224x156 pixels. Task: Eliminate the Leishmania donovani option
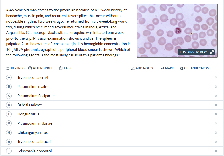(216, 151)
